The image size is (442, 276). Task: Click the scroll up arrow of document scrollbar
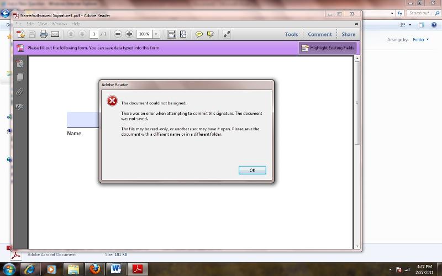point(357,59)
